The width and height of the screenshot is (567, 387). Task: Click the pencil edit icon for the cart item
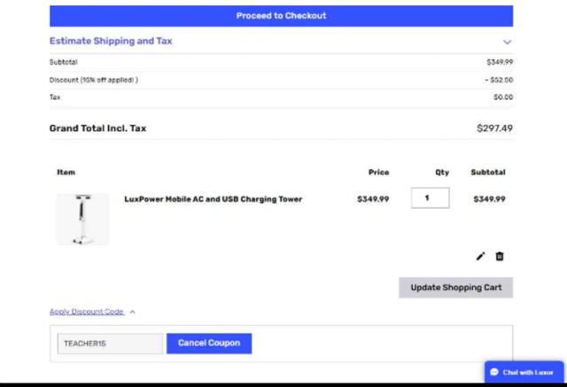coord(480,256)
